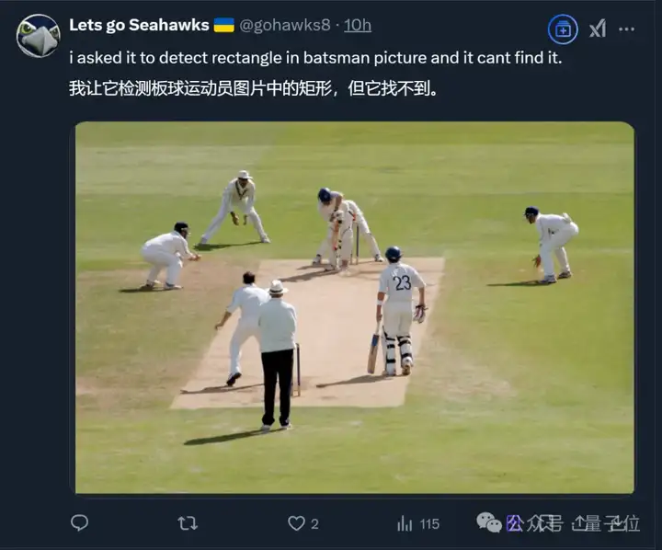This screenshot has height=550, width=662.
Task: Like the tweet with the heart icon
Action: [x=296, y=523]
